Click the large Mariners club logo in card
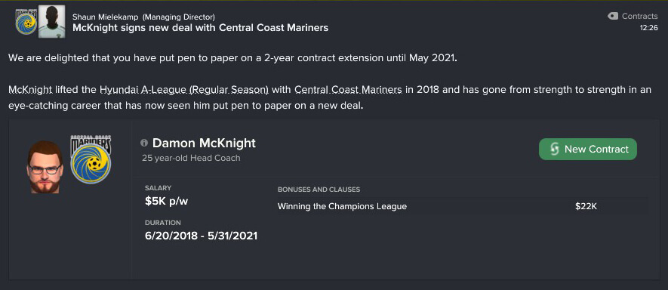The width and height of the screenshot is (668, 290). [x=91, y=159]
